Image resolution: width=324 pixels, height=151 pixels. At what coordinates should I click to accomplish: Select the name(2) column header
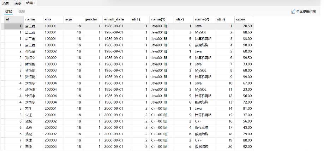pyautogui.click(x=202, y=19)
